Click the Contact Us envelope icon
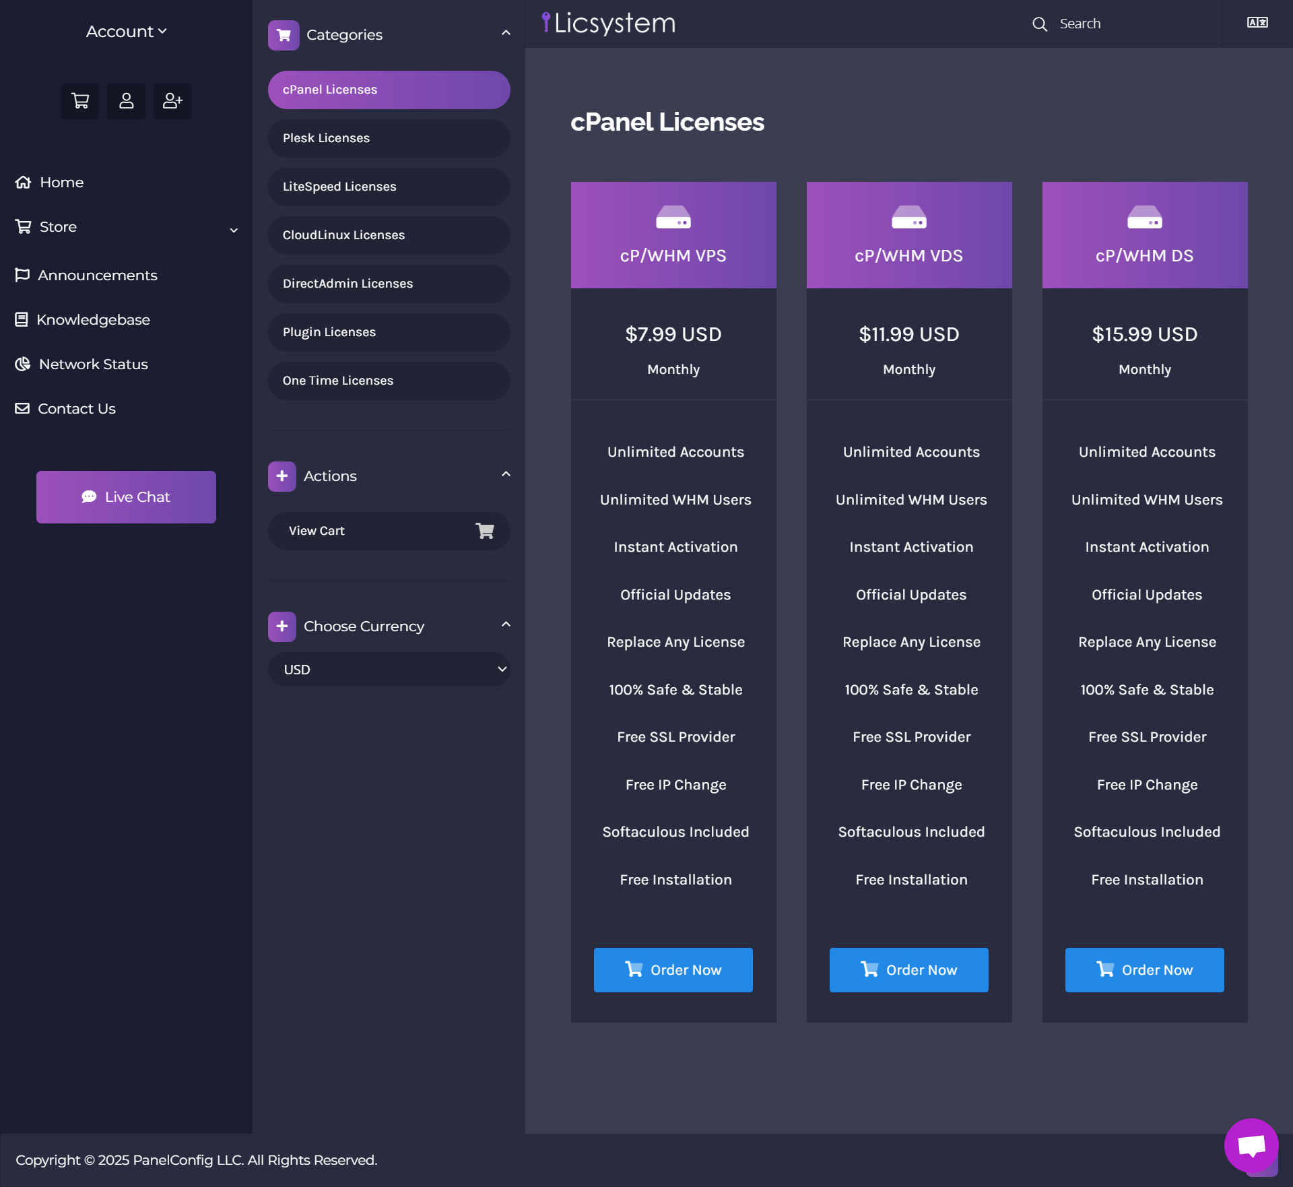Image resolution: width=1293 pixels, height=1187 pixels. click(22, 408)
